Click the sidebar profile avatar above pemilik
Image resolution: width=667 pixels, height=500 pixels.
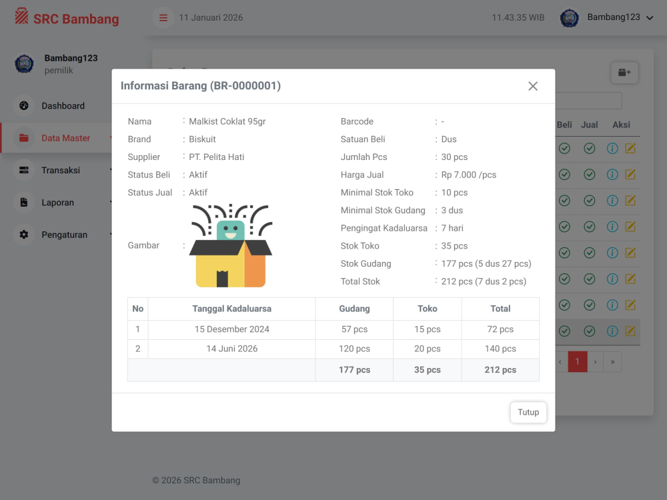pos(24,64)
